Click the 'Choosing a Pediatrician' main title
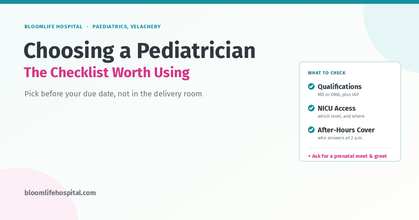The image size is (419, 220). point(140,51)
